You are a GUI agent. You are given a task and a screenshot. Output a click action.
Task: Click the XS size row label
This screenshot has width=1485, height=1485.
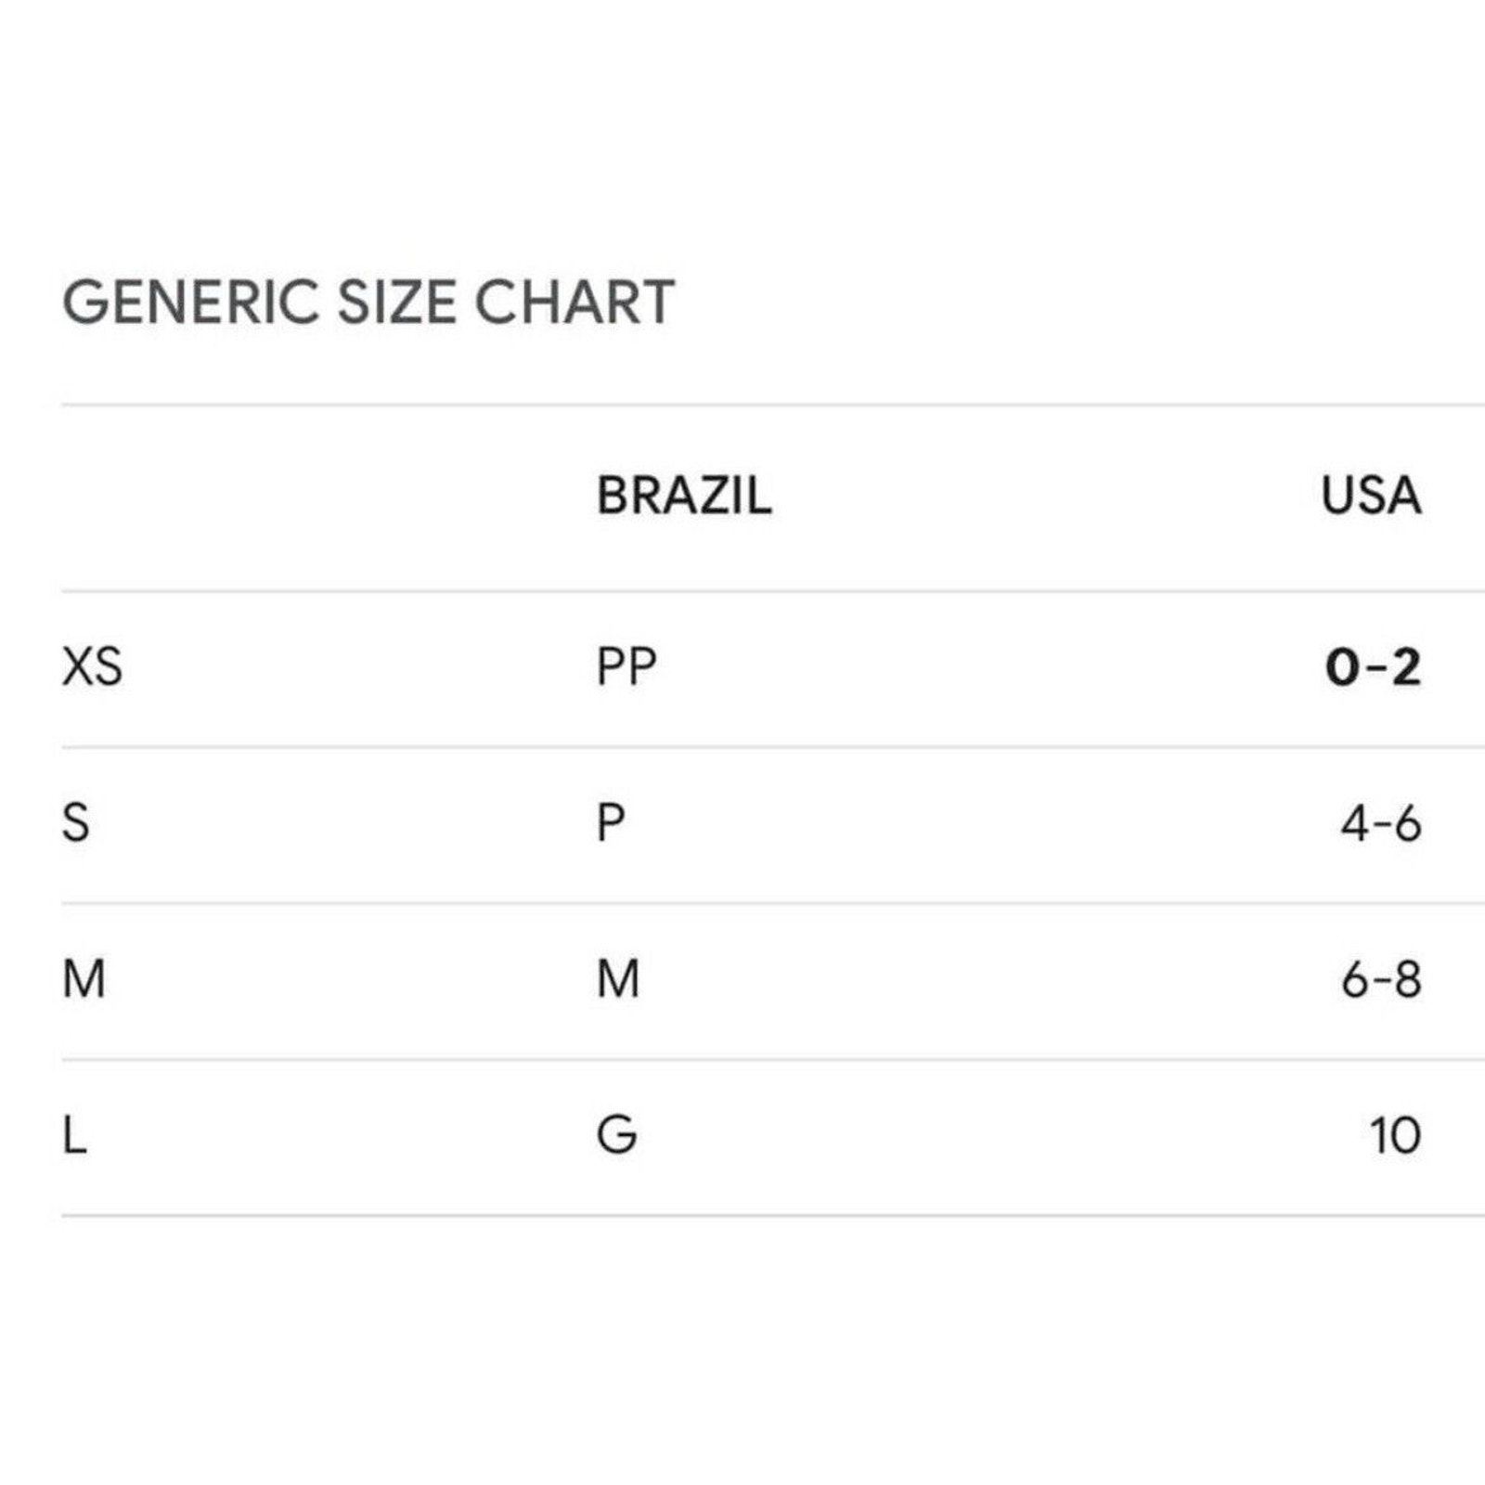[92, 666]
